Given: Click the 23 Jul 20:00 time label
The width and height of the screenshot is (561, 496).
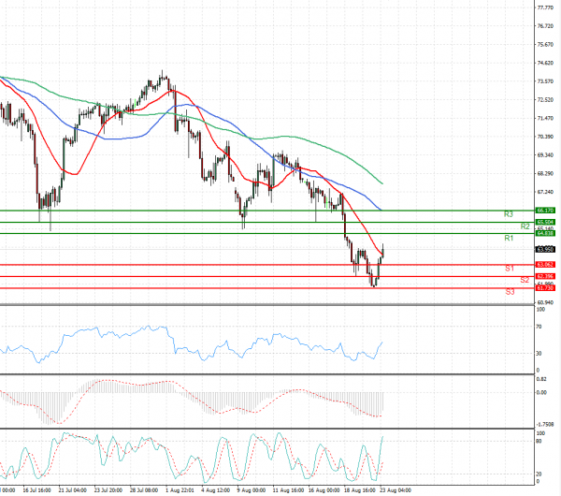Looking at the screenshot, I should pyautogui.click(x=108, y=489).
